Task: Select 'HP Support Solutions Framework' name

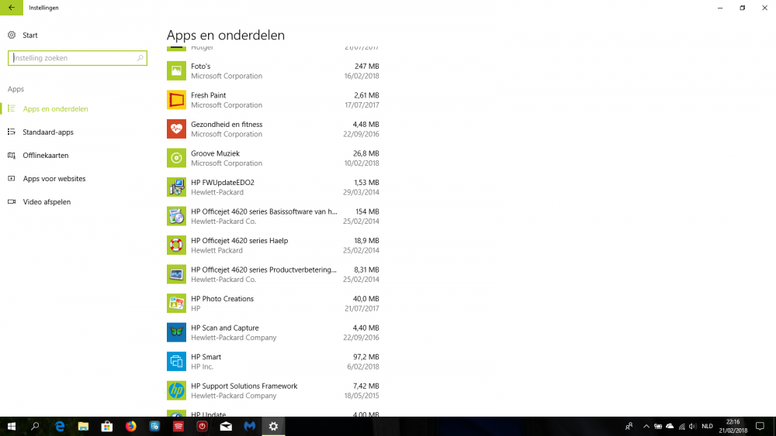Action: 244,386
